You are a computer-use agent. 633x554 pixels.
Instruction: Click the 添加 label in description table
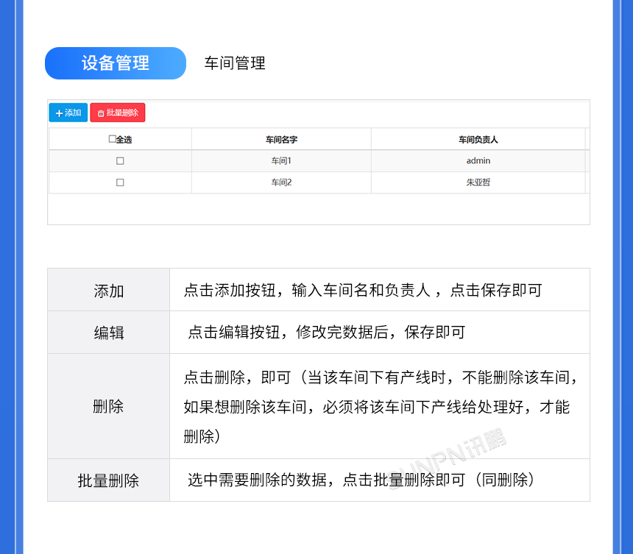click(x=109, y=291)
